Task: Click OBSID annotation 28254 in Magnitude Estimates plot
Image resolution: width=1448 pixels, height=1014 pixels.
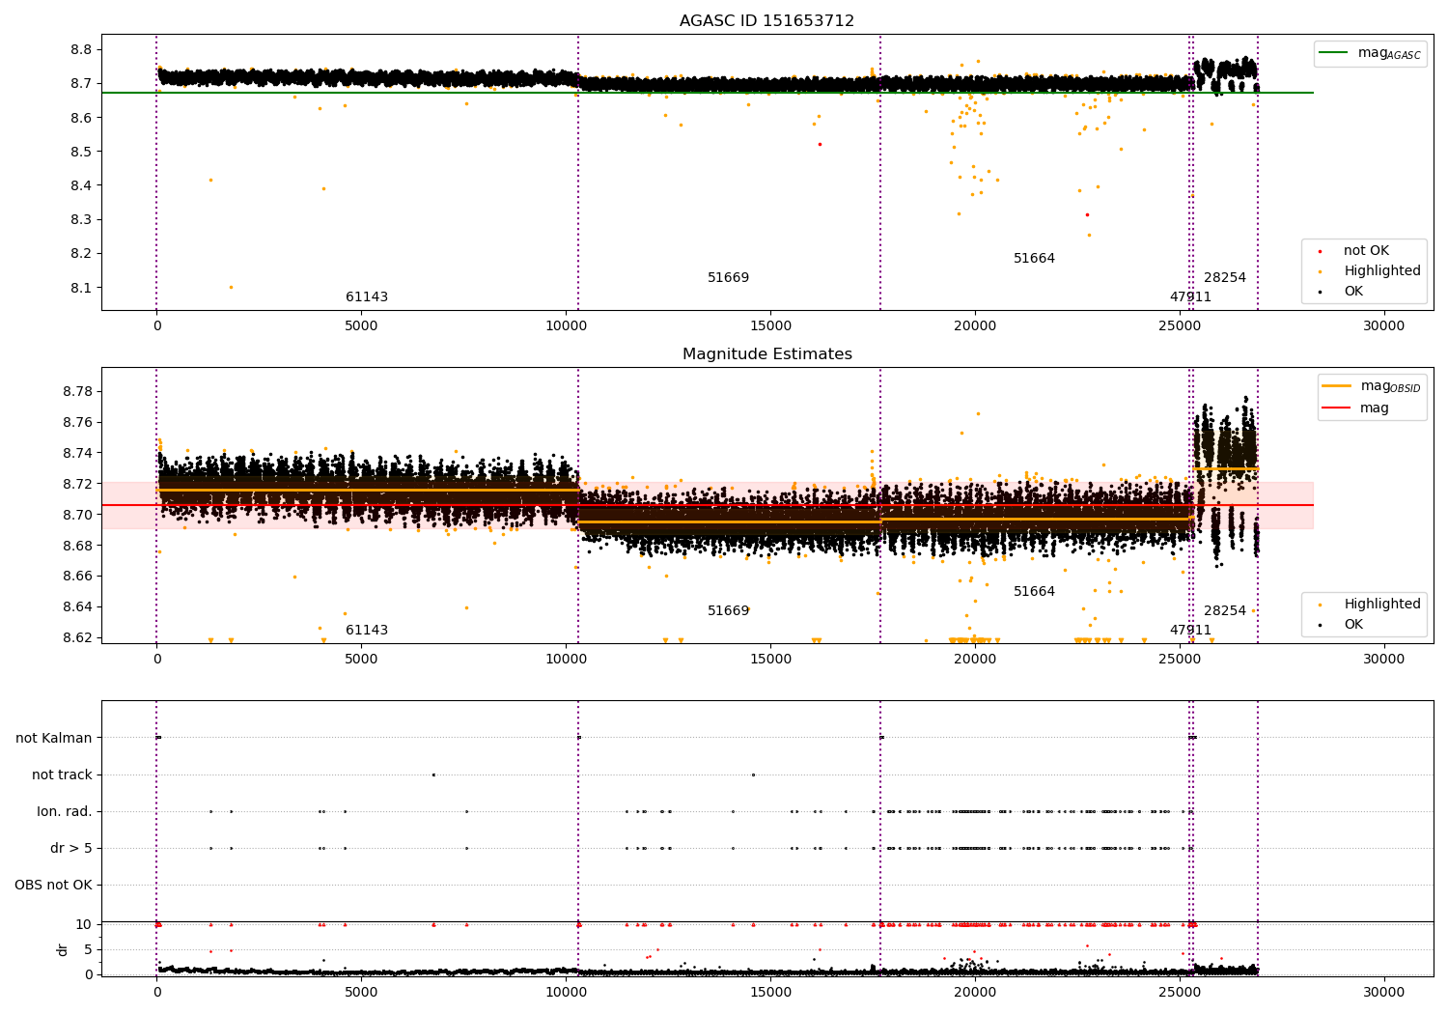Action: [1225, 611]
